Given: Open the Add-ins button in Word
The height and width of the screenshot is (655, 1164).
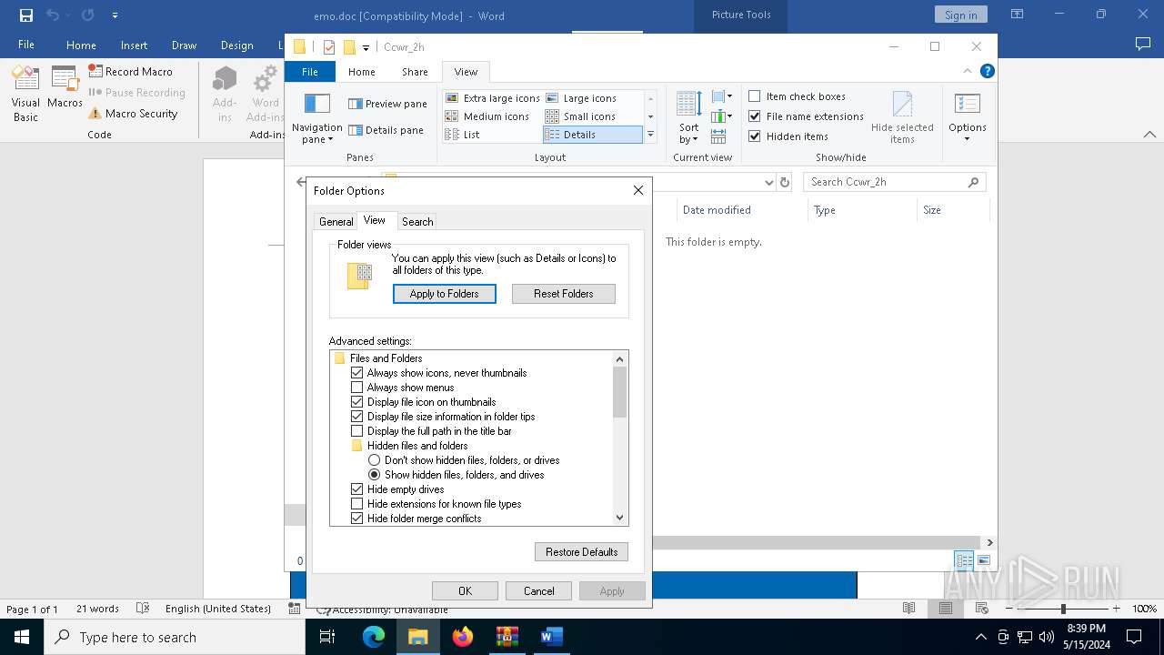Looking at the screenshot, I should pos(225,94).
